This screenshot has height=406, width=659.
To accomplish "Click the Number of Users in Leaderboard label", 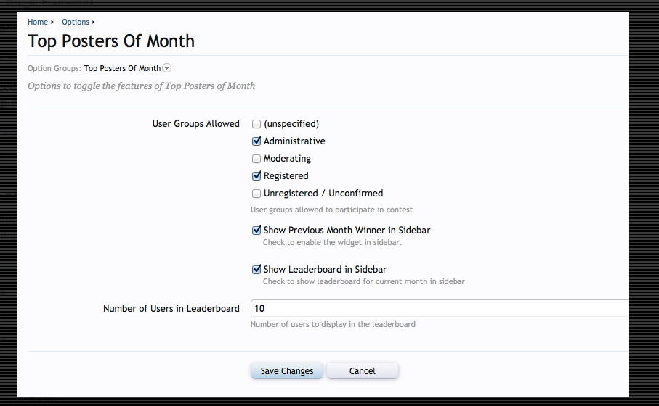I will [x=171, y=309].
